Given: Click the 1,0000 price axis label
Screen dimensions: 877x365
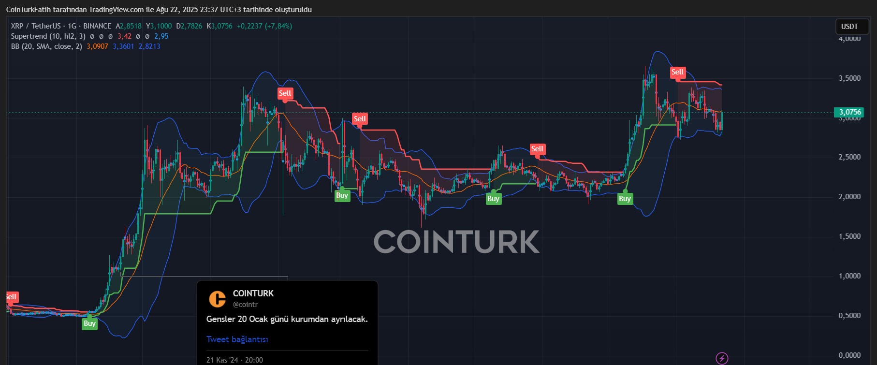Looking at the screenshot, I should pyautogui.click(x=849, y=276).
